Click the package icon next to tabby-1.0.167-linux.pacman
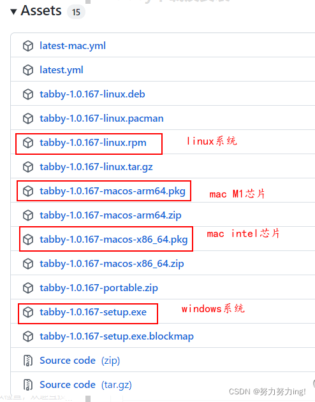This screenshot has width=315, height=402. tap(28, 118)
